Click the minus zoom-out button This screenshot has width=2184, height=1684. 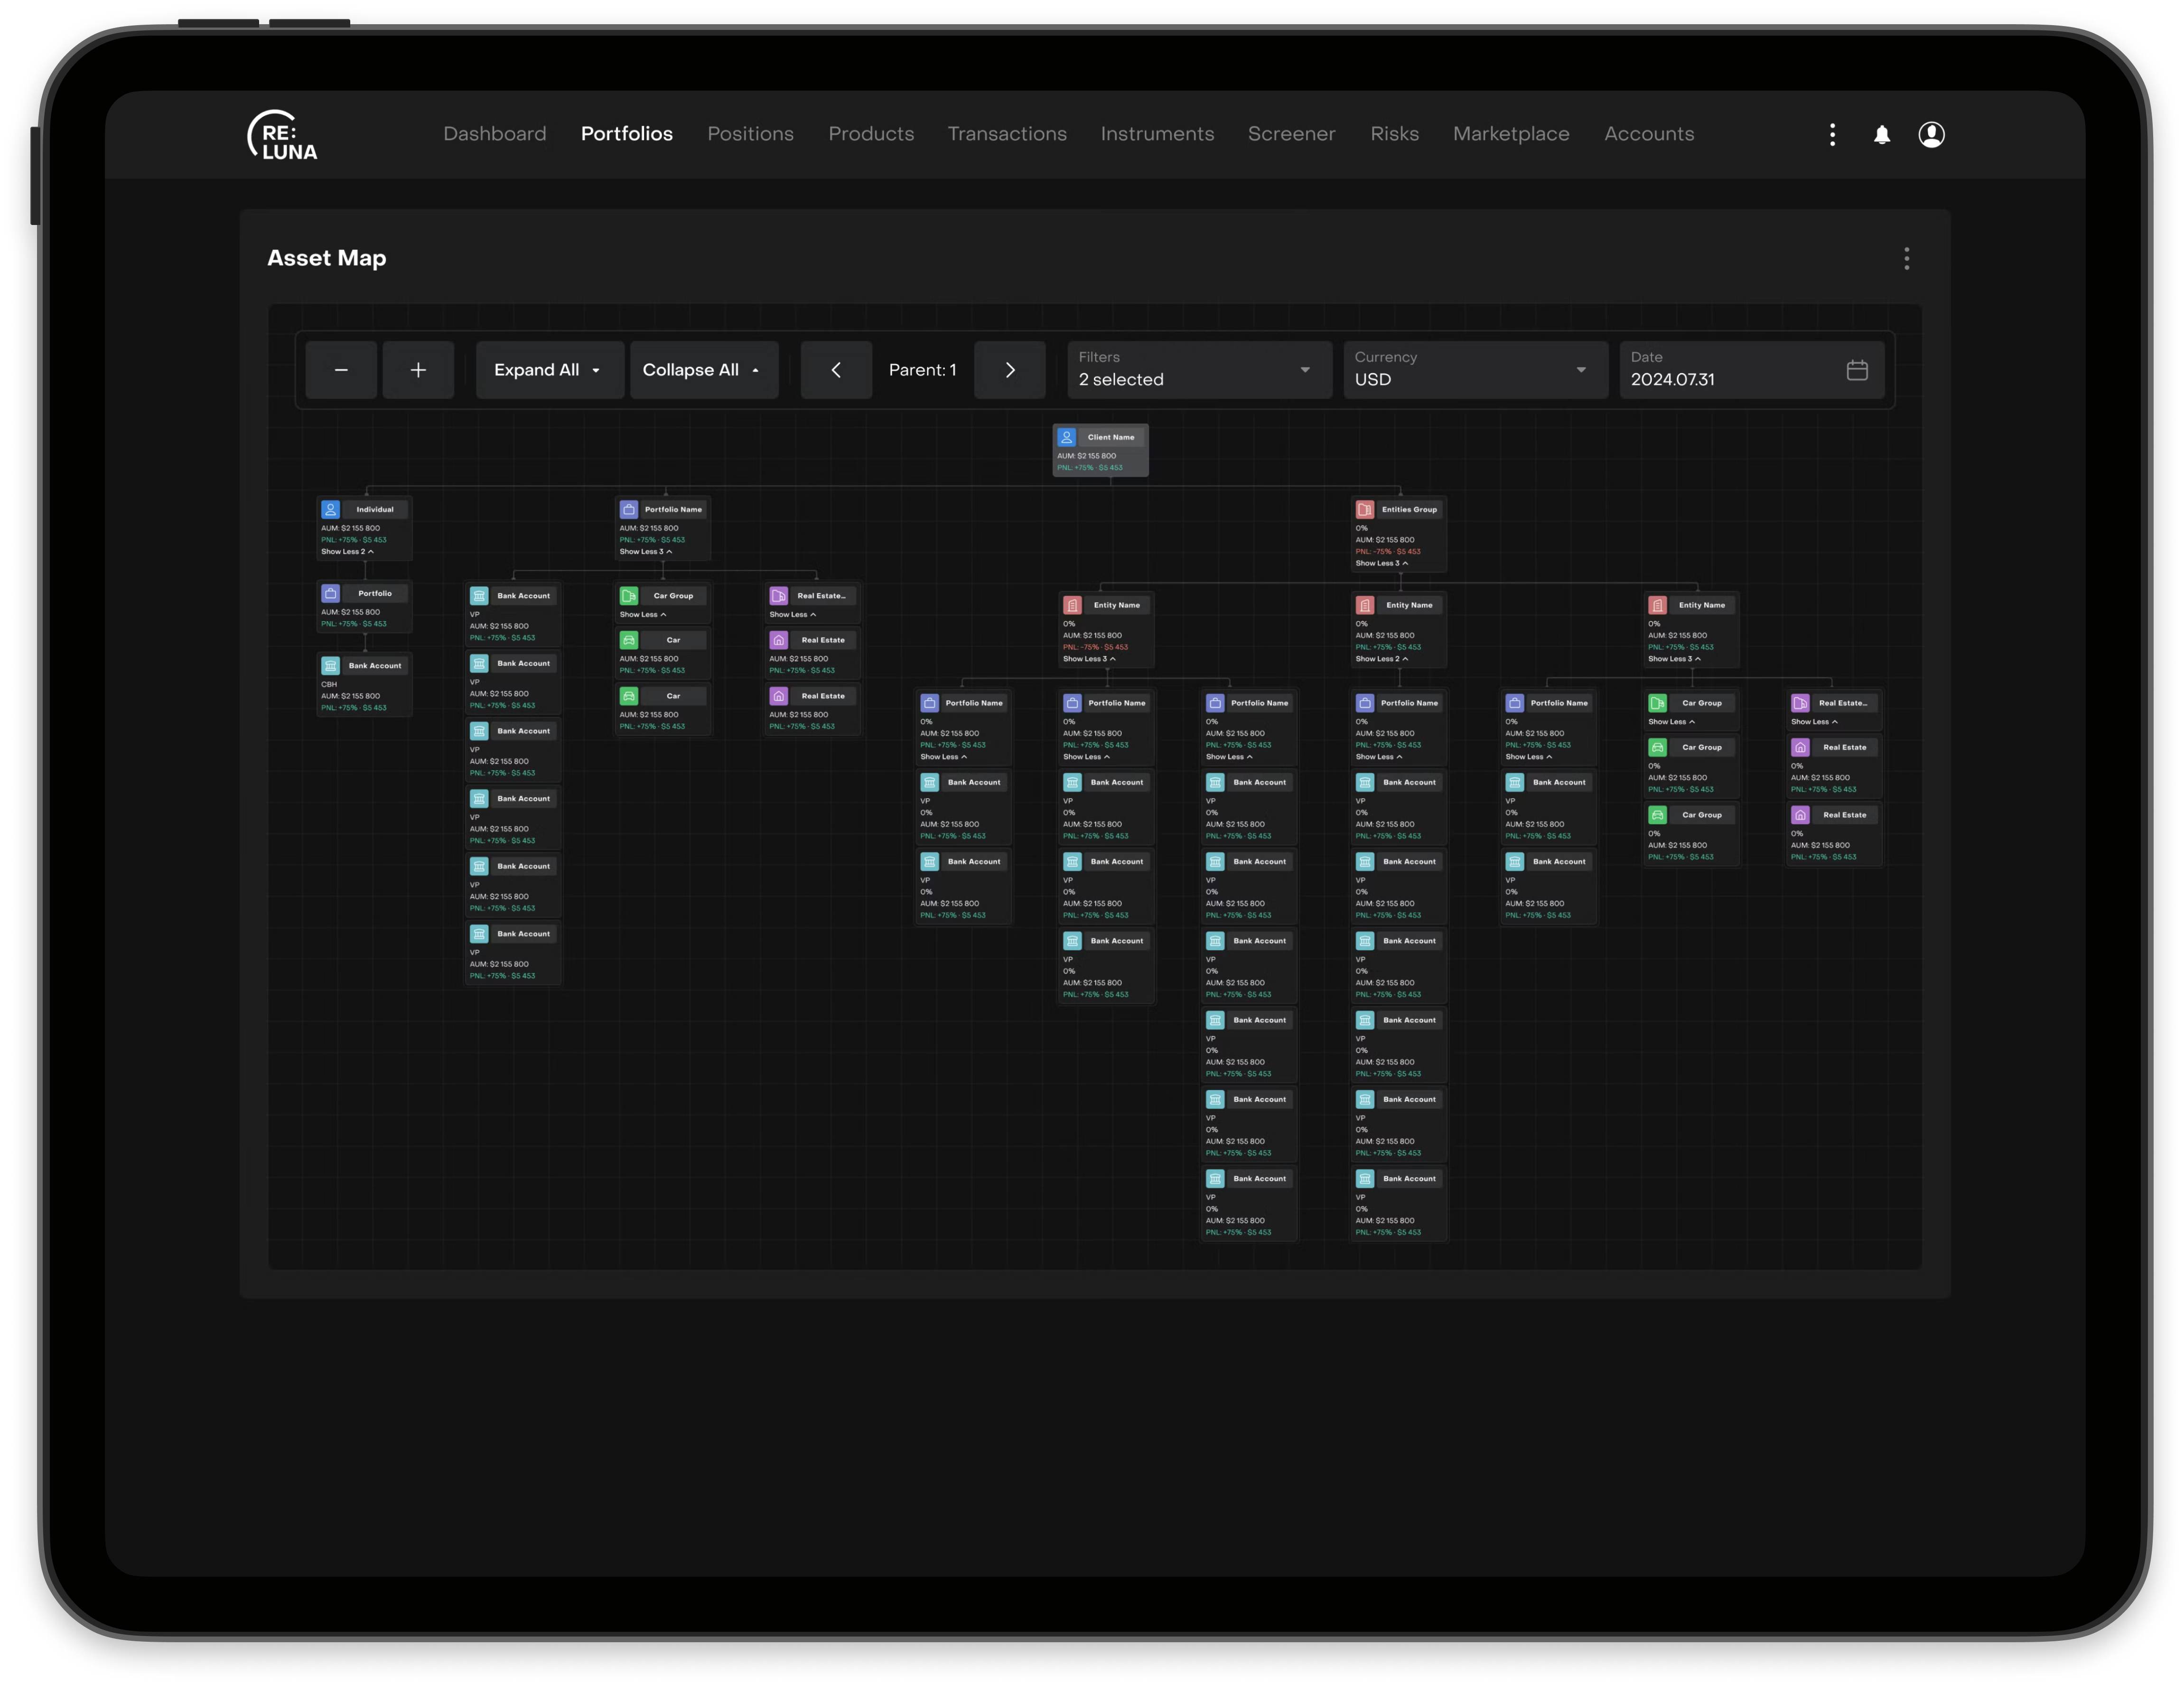(x=341, y=370)
